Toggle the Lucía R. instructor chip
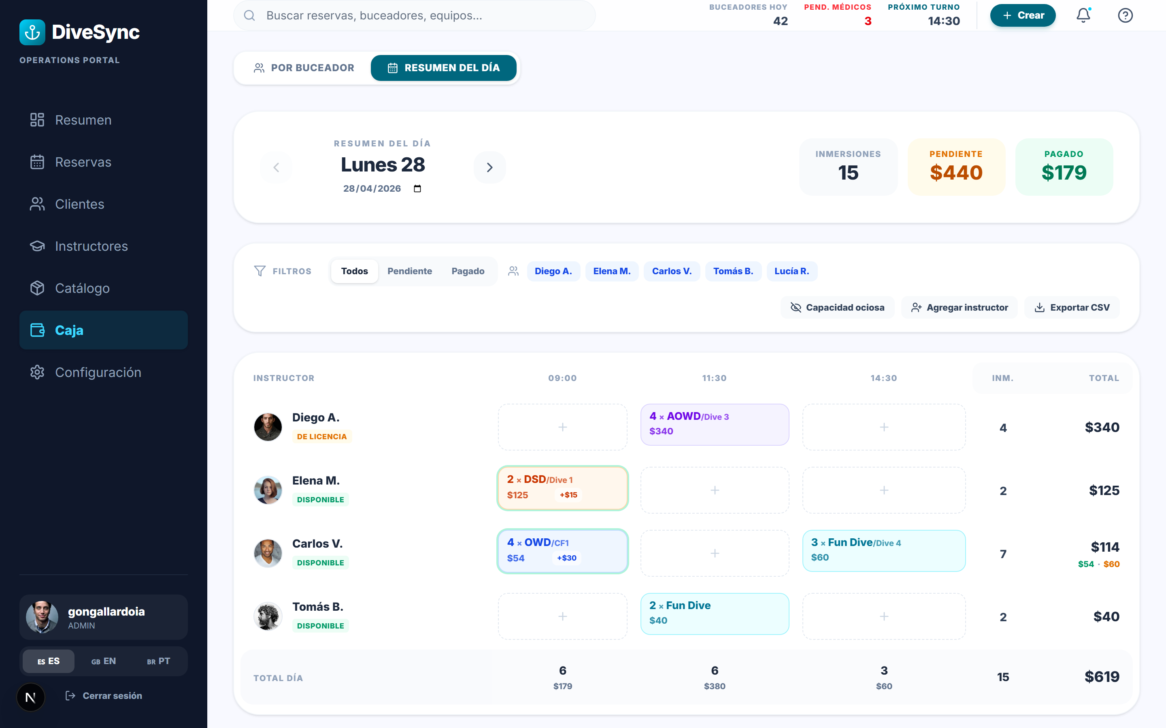This screenshot has width=1166, height=728. (792, 271)
